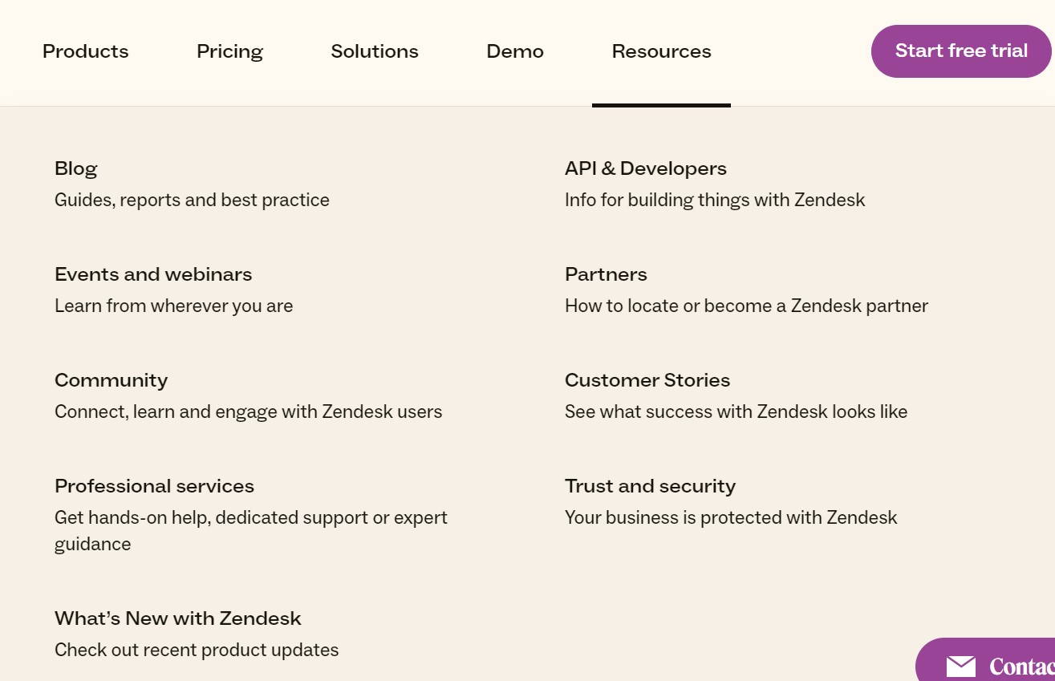
Task: Click the envelope icon on Contact button
Action: click(x=960, y=667)
